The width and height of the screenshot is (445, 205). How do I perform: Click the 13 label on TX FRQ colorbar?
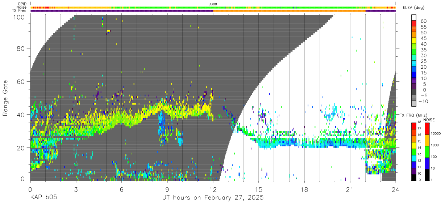419,154
